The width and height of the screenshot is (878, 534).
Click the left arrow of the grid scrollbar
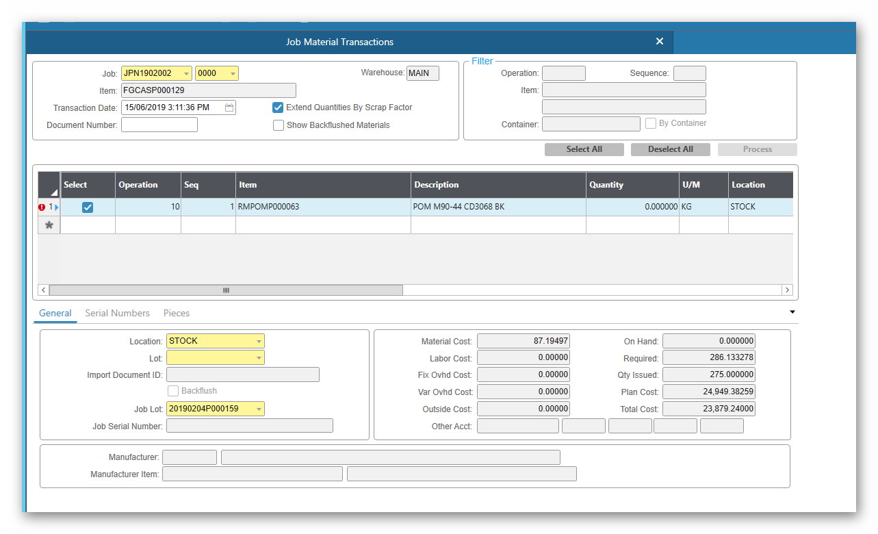point(43,290)
